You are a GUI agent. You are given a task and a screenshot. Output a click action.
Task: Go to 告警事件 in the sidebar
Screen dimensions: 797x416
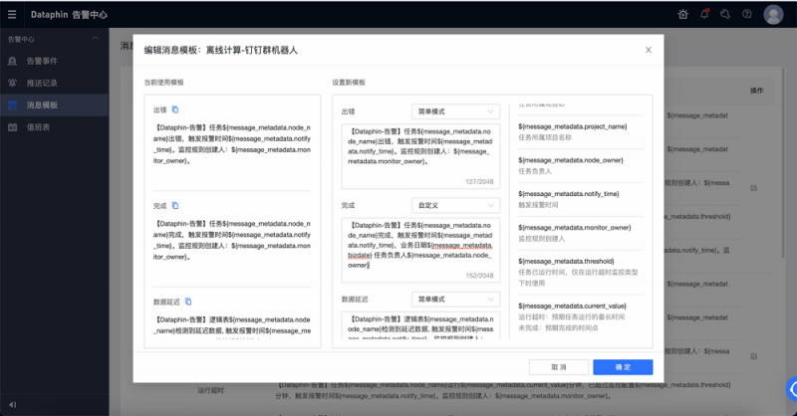(x=42, y=61)
